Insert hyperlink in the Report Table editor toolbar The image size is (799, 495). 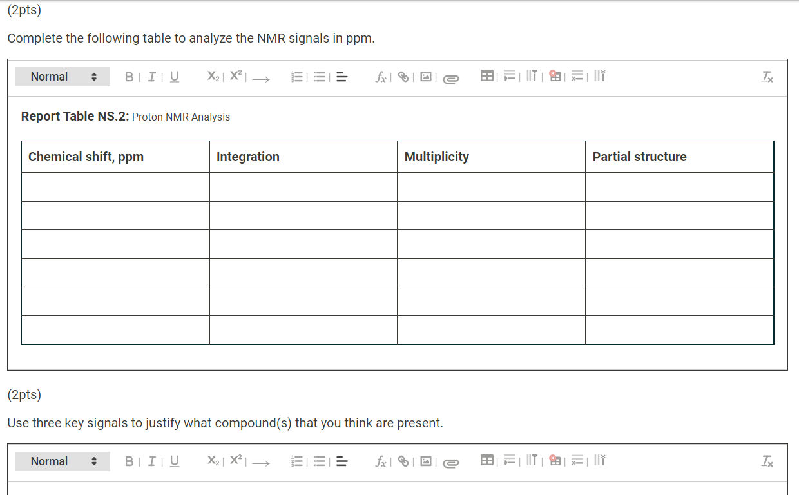click(x=403, y=77)
